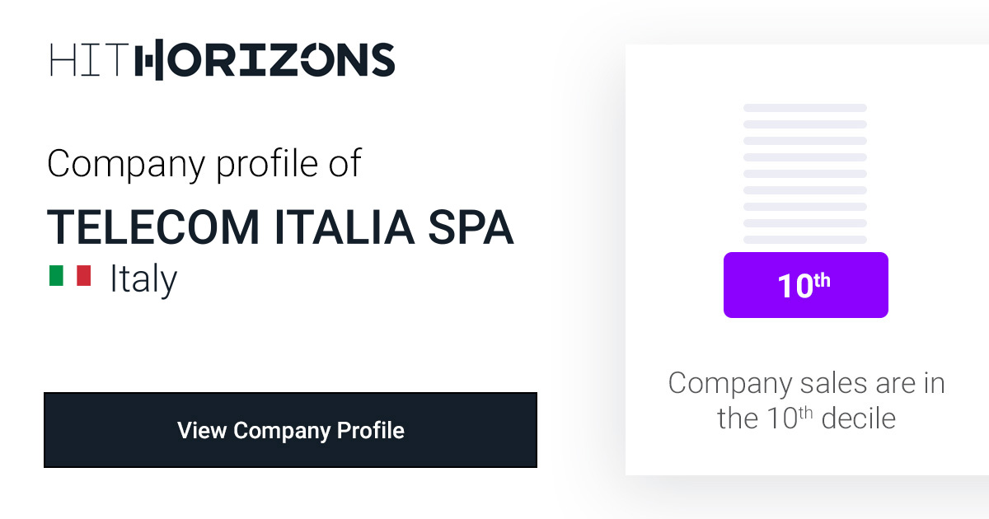Click the HitHorizons logo
This screenshot has width=989, height=519.
(222, 60)
